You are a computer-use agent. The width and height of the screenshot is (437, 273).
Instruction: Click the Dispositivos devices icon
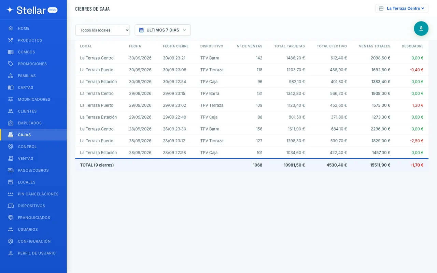pos(11,206)
